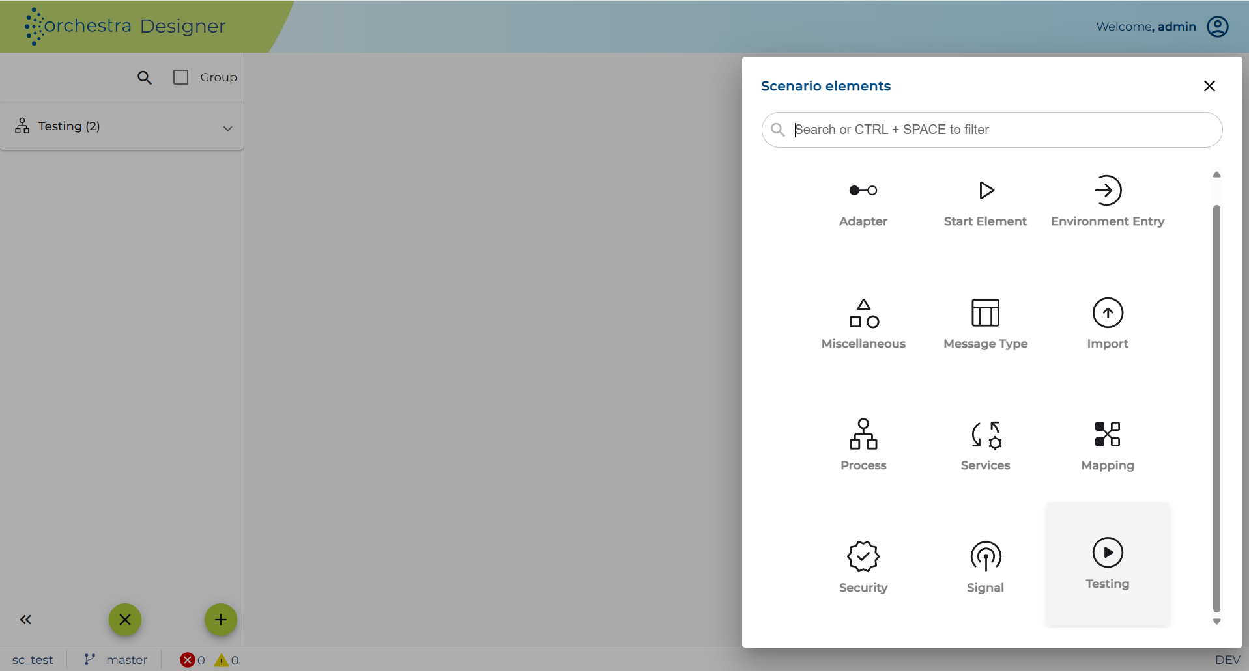Select the Testing element tile
The image size is (1249, 671).
(x=1108, y=564)
